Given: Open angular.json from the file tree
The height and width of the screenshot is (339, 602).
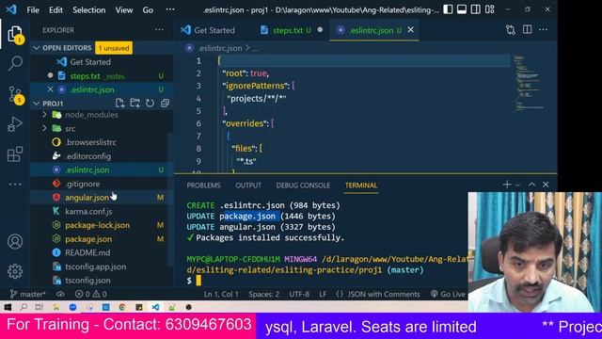Looking at the screenshot, I should [x=87, y=198].
